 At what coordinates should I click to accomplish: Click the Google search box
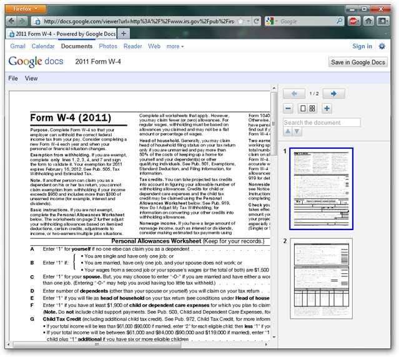click(305, 21)
